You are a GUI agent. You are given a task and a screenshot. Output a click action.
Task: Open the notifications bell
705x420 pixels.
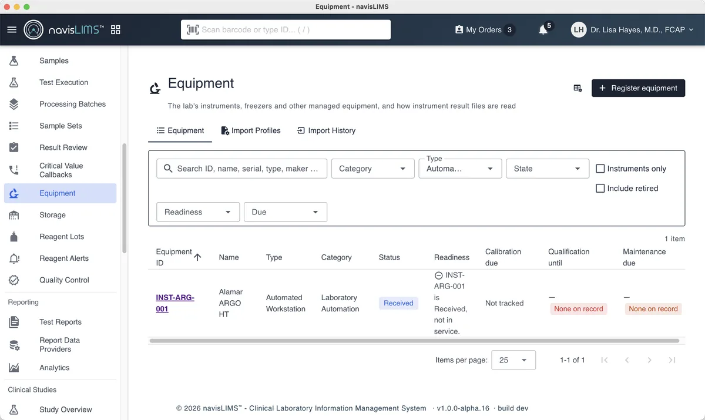543,29
